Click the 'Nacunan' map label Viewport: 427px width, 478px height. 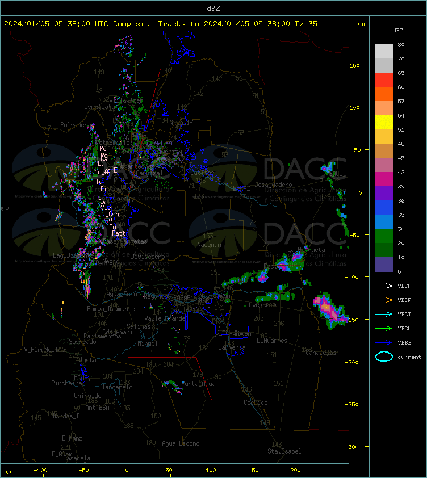[x=209, y=245]
